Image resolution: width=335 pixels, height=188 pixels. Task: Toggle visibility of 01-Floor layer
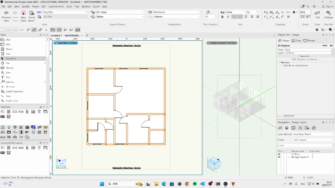279,154
